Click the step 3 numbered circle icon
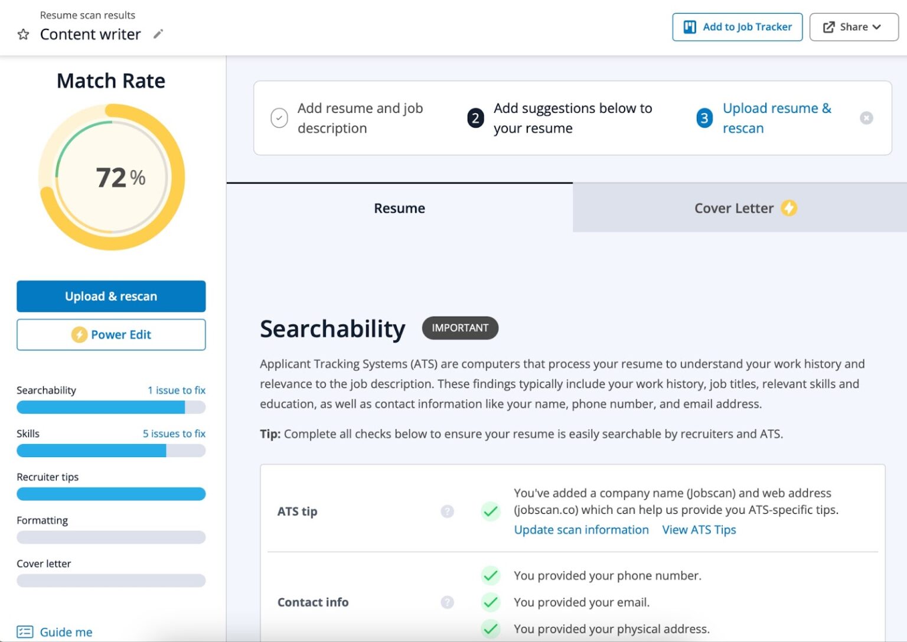Viewport: 907px width, 642px height. click(704, 118)
